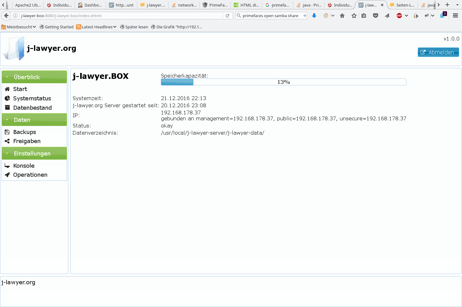Screen dimensions: 462x307
Task: Expand the Latest Headlines feed dropdown
Action: pos(96,27)
